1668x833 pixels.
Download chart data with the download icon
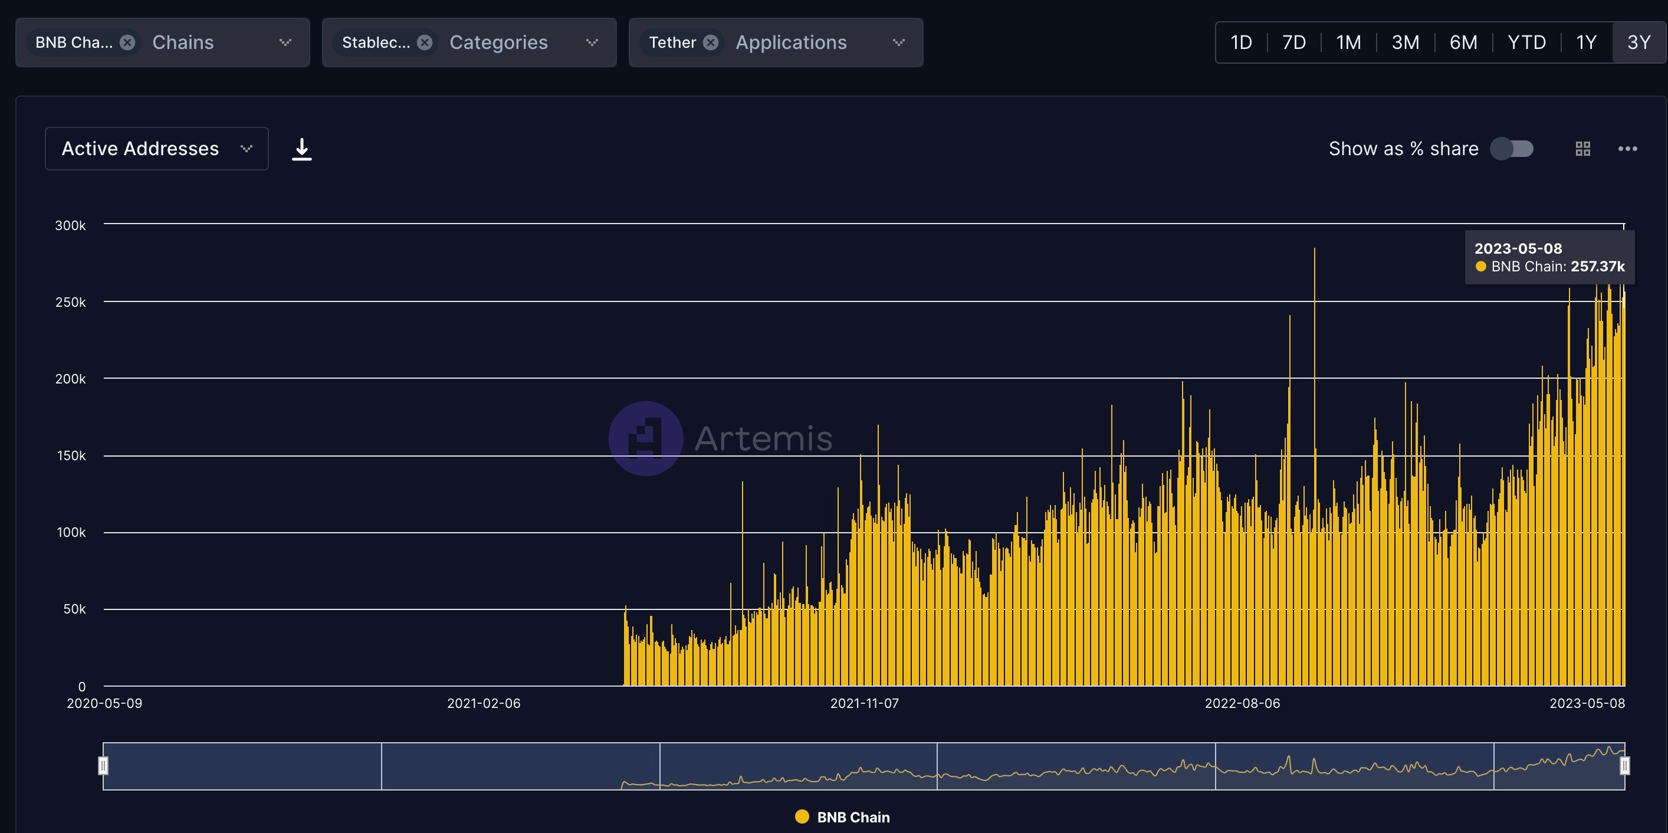(302, 149)
